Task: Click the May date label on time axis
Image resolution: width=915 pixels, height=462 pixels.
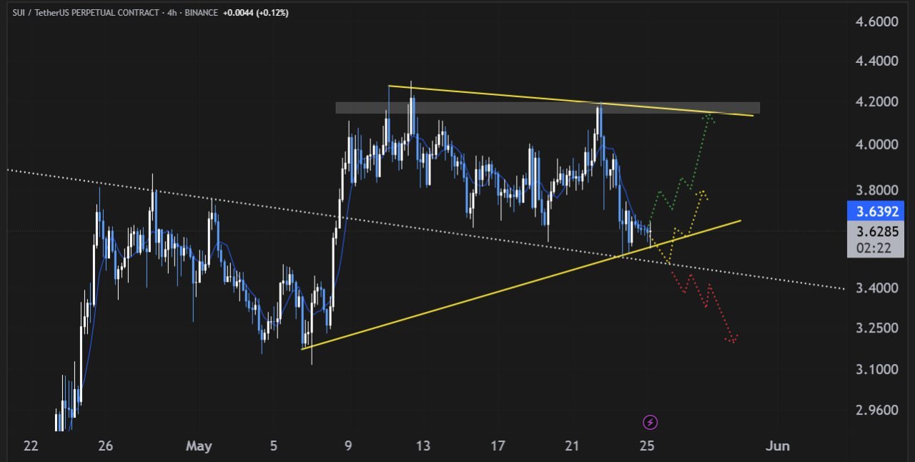Action: [x=199, y=446]
